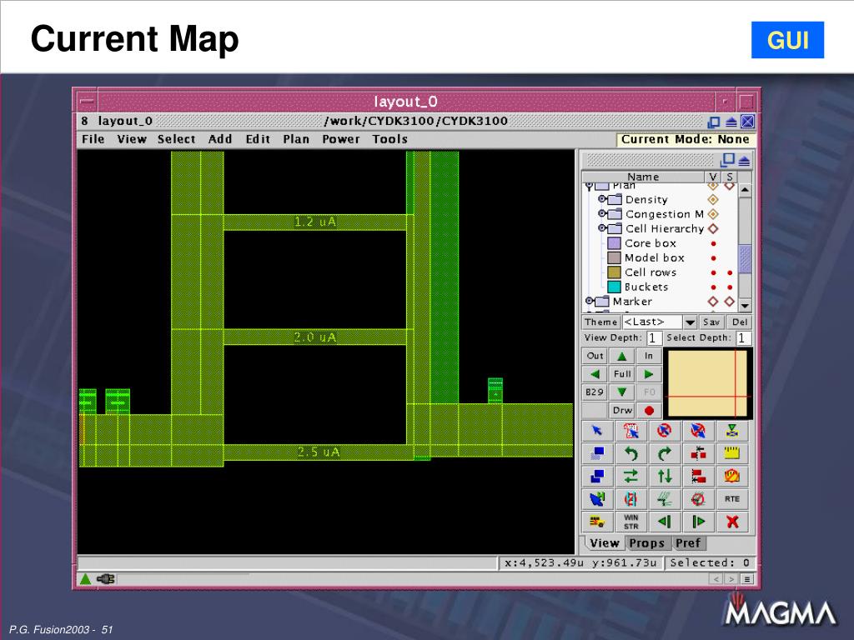Click the prohibited double-arrow deselect icon

tap(698, 431)
